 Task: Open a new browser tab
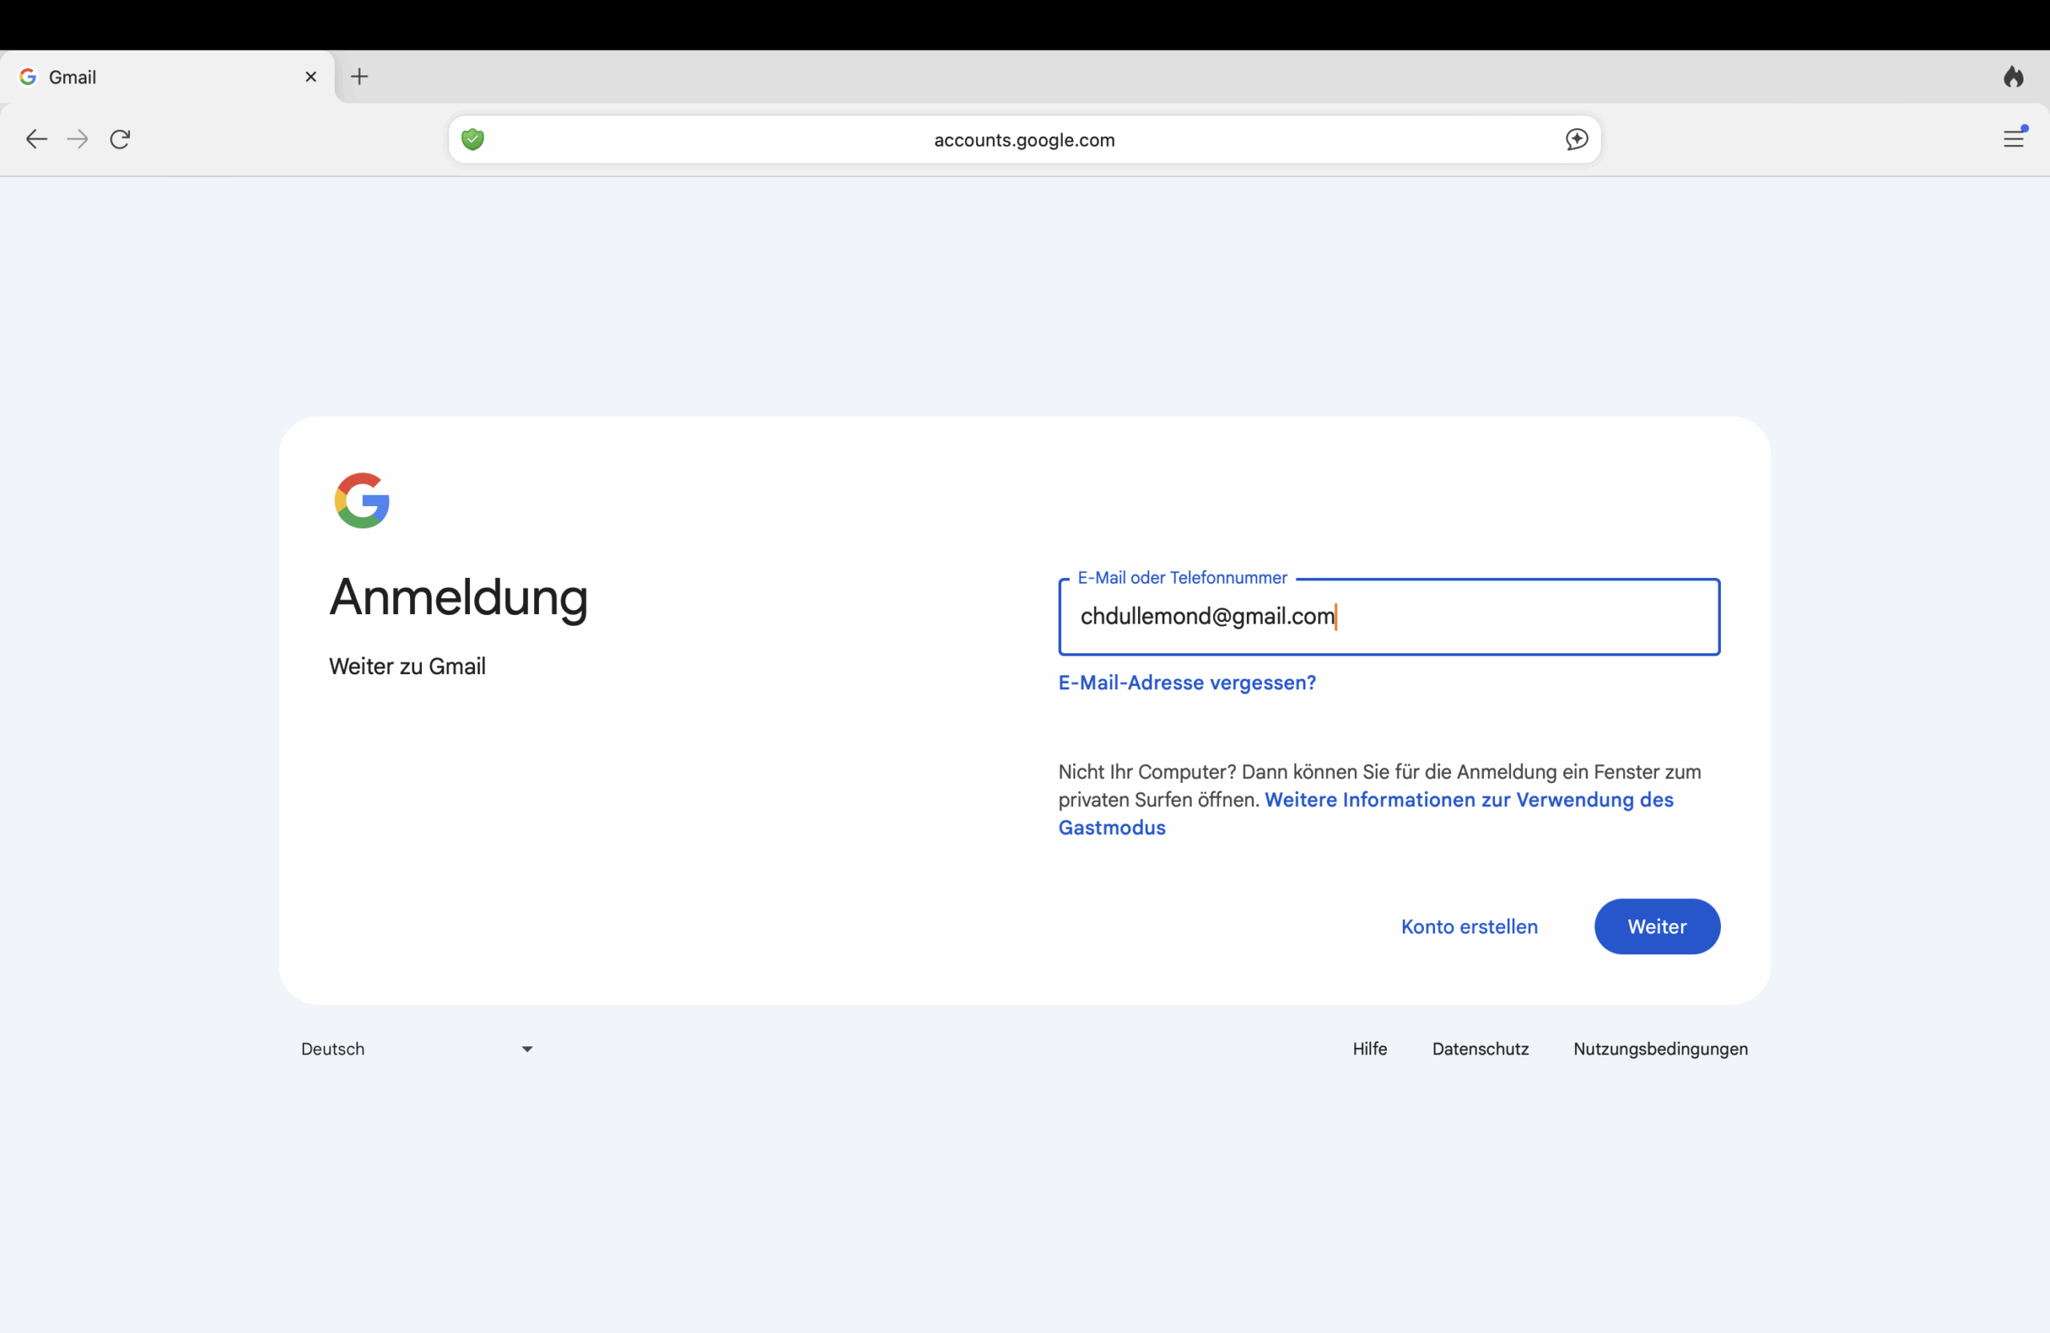(x=360, y=77)
